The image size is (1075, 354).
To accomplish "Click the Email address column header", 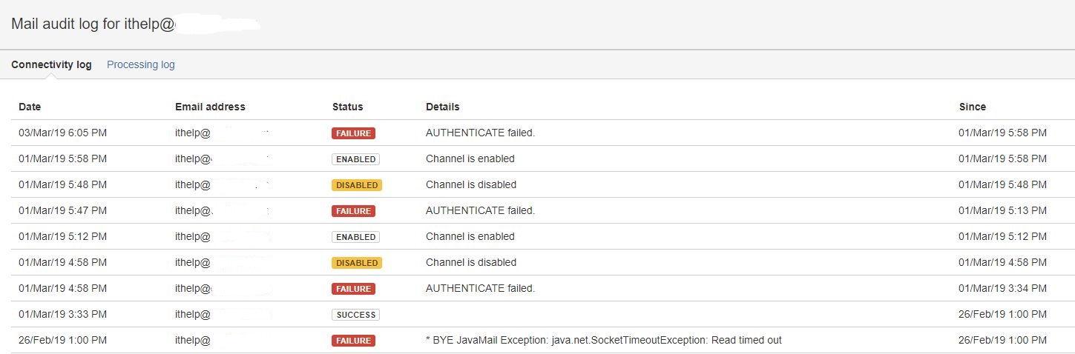I will (x=210, y=107).
